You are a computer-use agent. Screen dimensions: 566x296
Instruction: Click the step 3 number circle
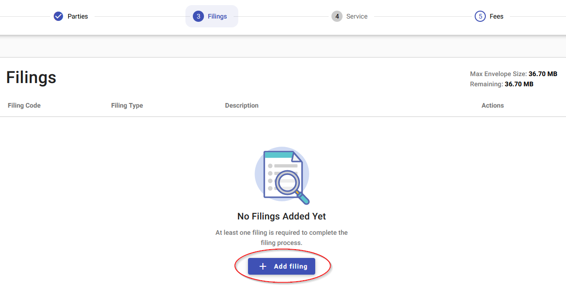(198, 16)
